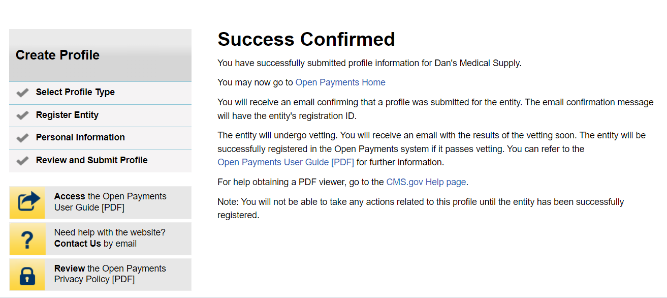The height and width of the screenshot is (298, 667).
Task: Select the Select Profile Type step
Action: (x=75, y=92)
